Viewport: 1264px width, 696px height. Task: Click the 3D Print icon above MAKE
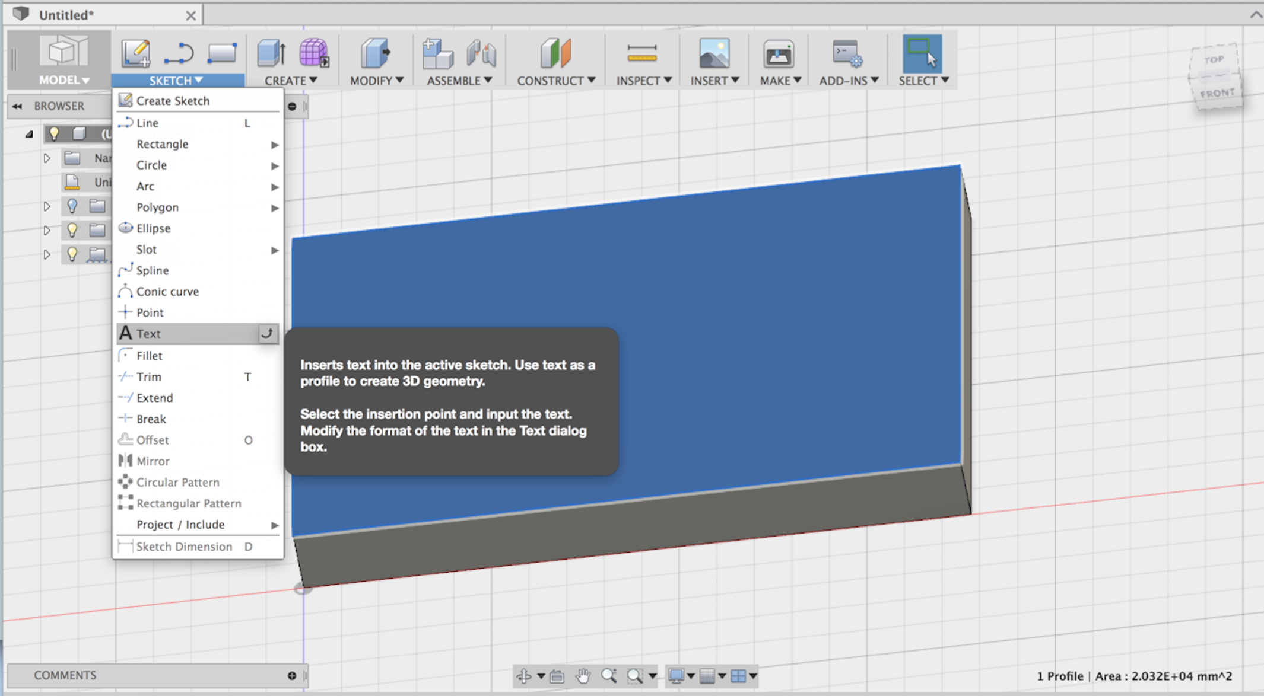coord(779,53)
